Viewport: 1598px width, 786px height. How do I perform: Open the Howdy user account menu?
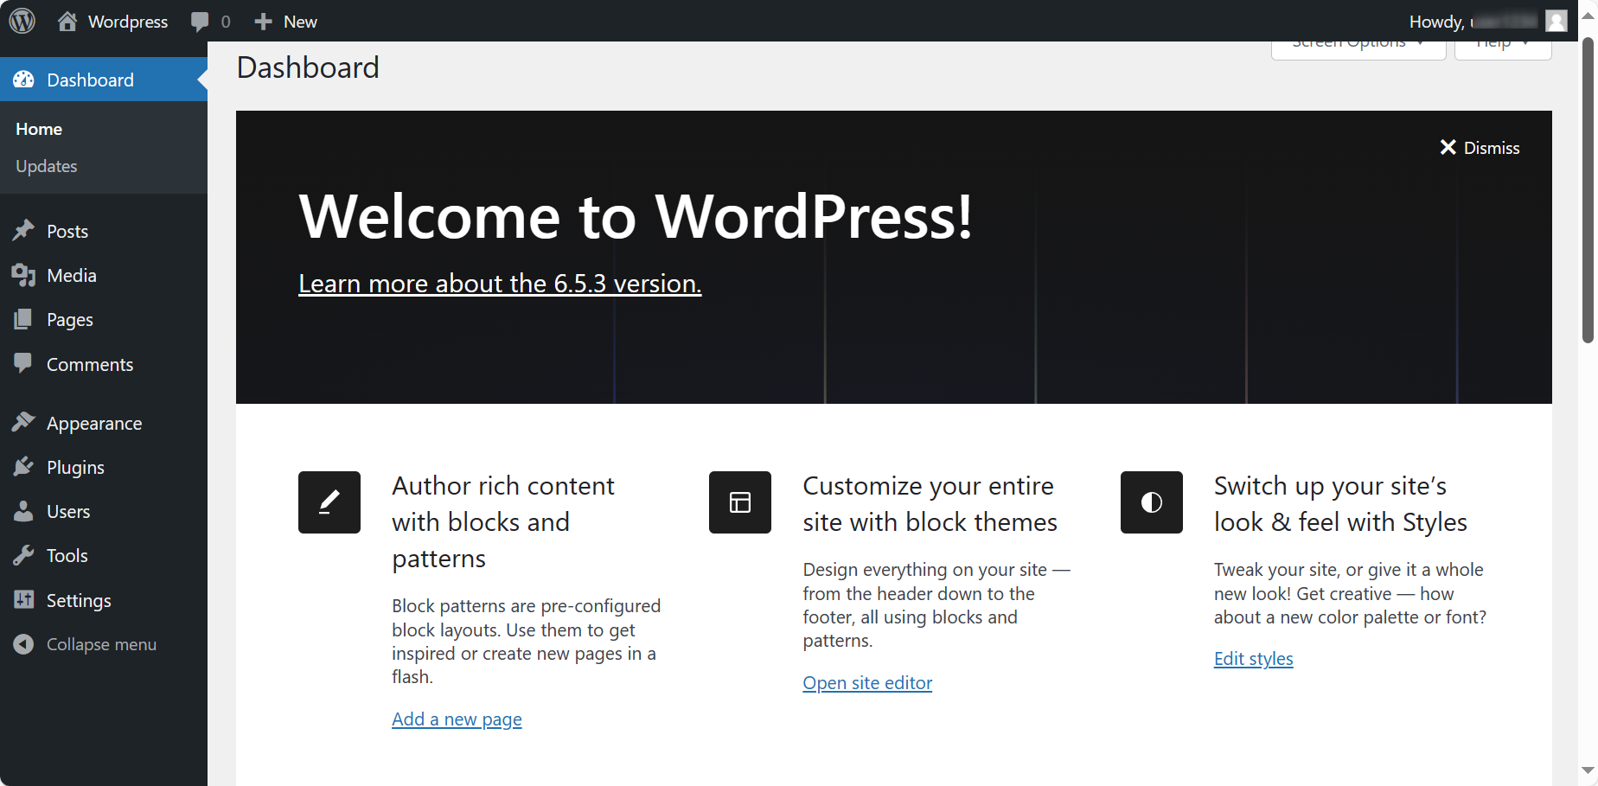[1487, 22]
